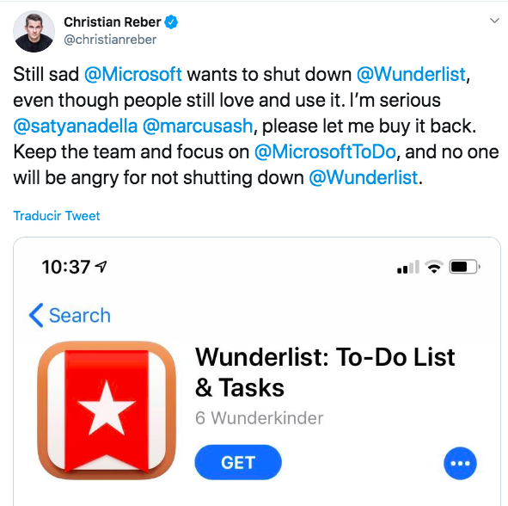508x506 pixels.
Task: Open the @christianreber handle
Action: 110,40
